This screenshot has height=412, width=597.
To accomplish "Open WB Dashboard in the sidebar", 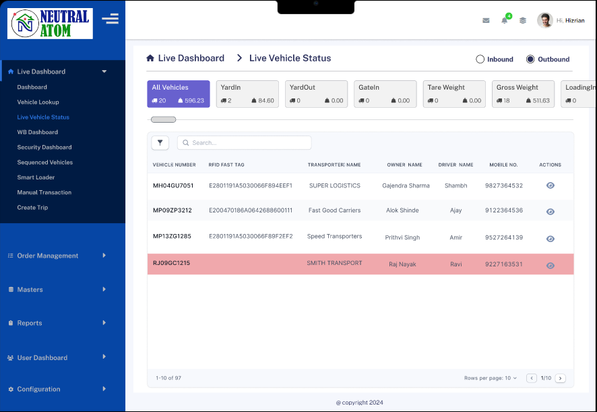I will click(x=37, y=132).
